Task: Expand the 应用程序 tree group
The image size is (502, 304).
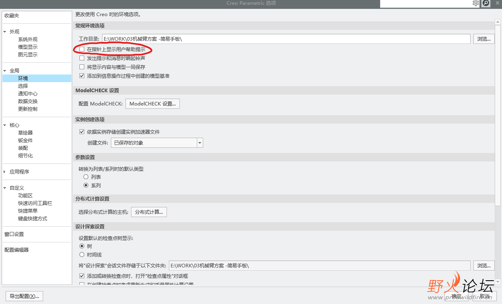Action: tap(5, 172)
